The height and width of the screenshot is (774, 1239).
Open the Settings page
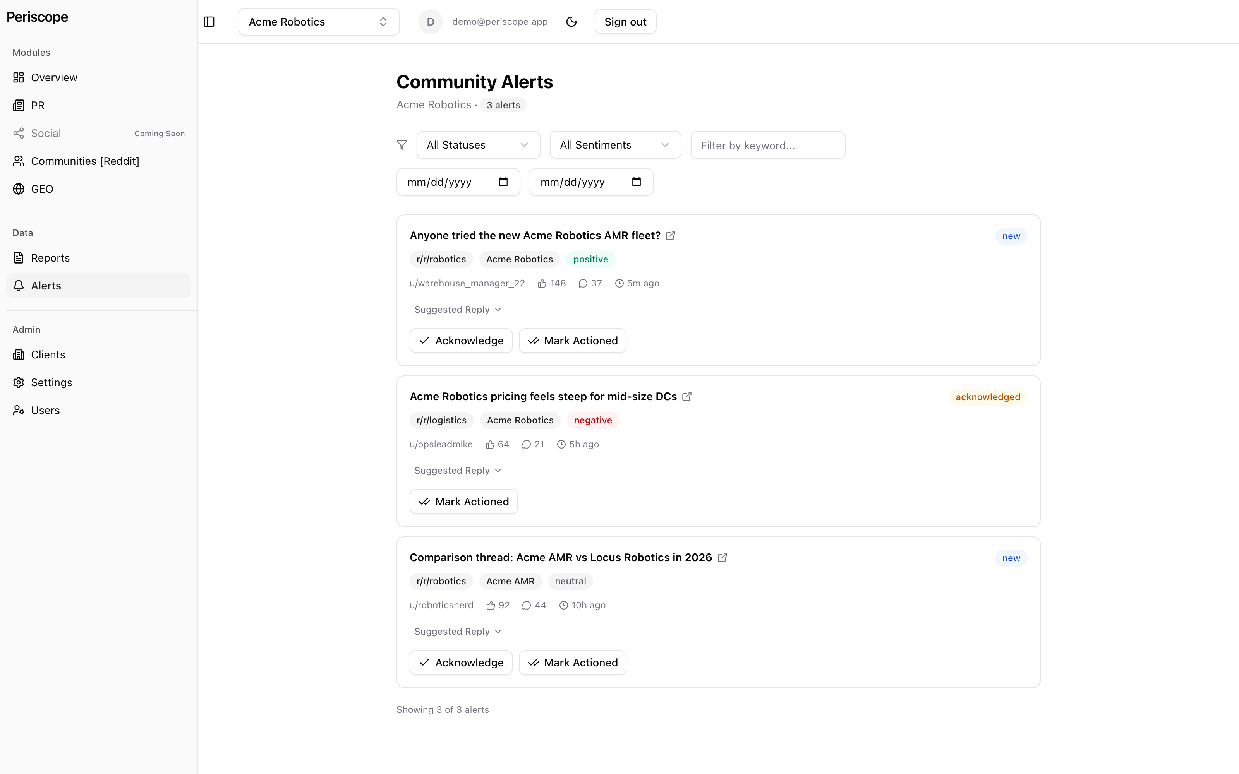[98, 382]
